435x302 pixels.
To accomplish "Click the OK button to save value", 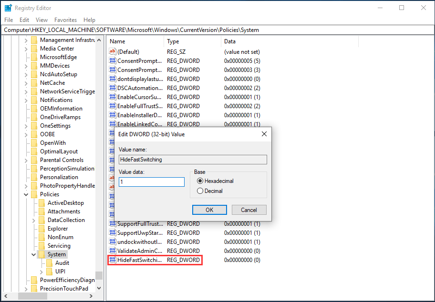I will [209, 210].
